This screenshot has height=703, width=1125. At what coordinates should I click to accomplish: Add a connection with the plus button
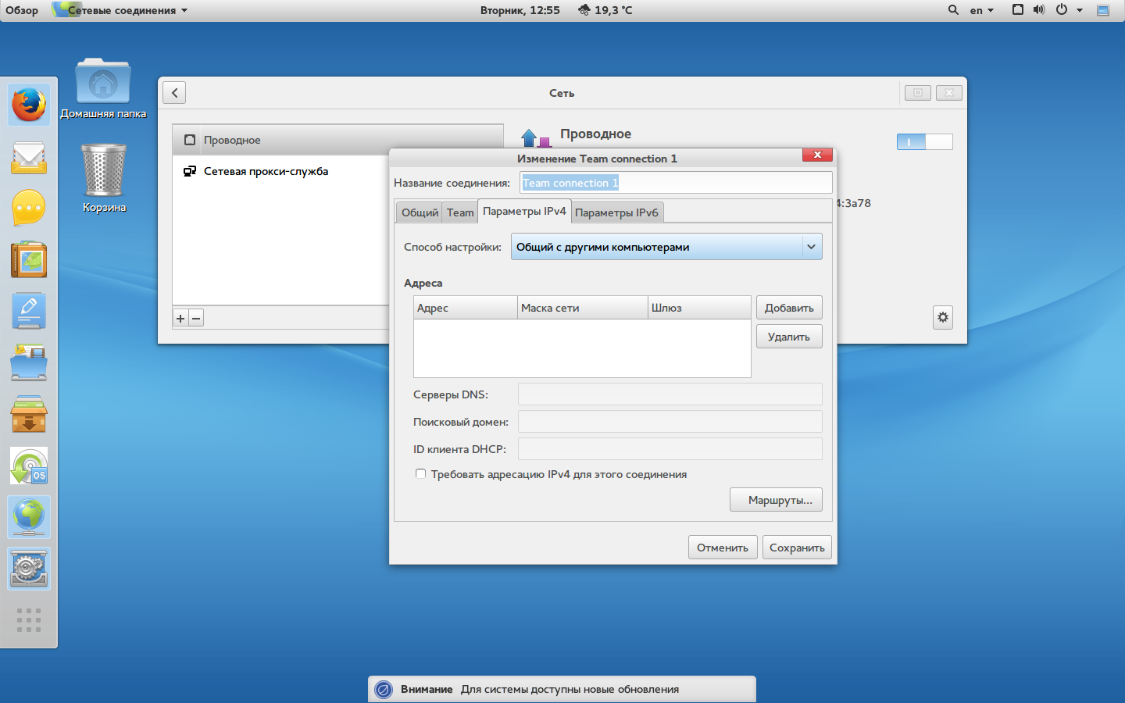pos(180,318)
